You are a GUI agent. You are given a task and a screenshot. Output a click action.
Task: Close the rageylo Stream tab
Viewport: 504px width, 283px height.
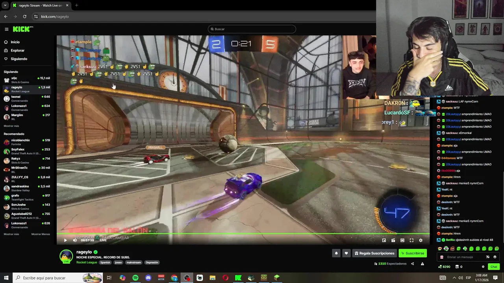(67, 6)
